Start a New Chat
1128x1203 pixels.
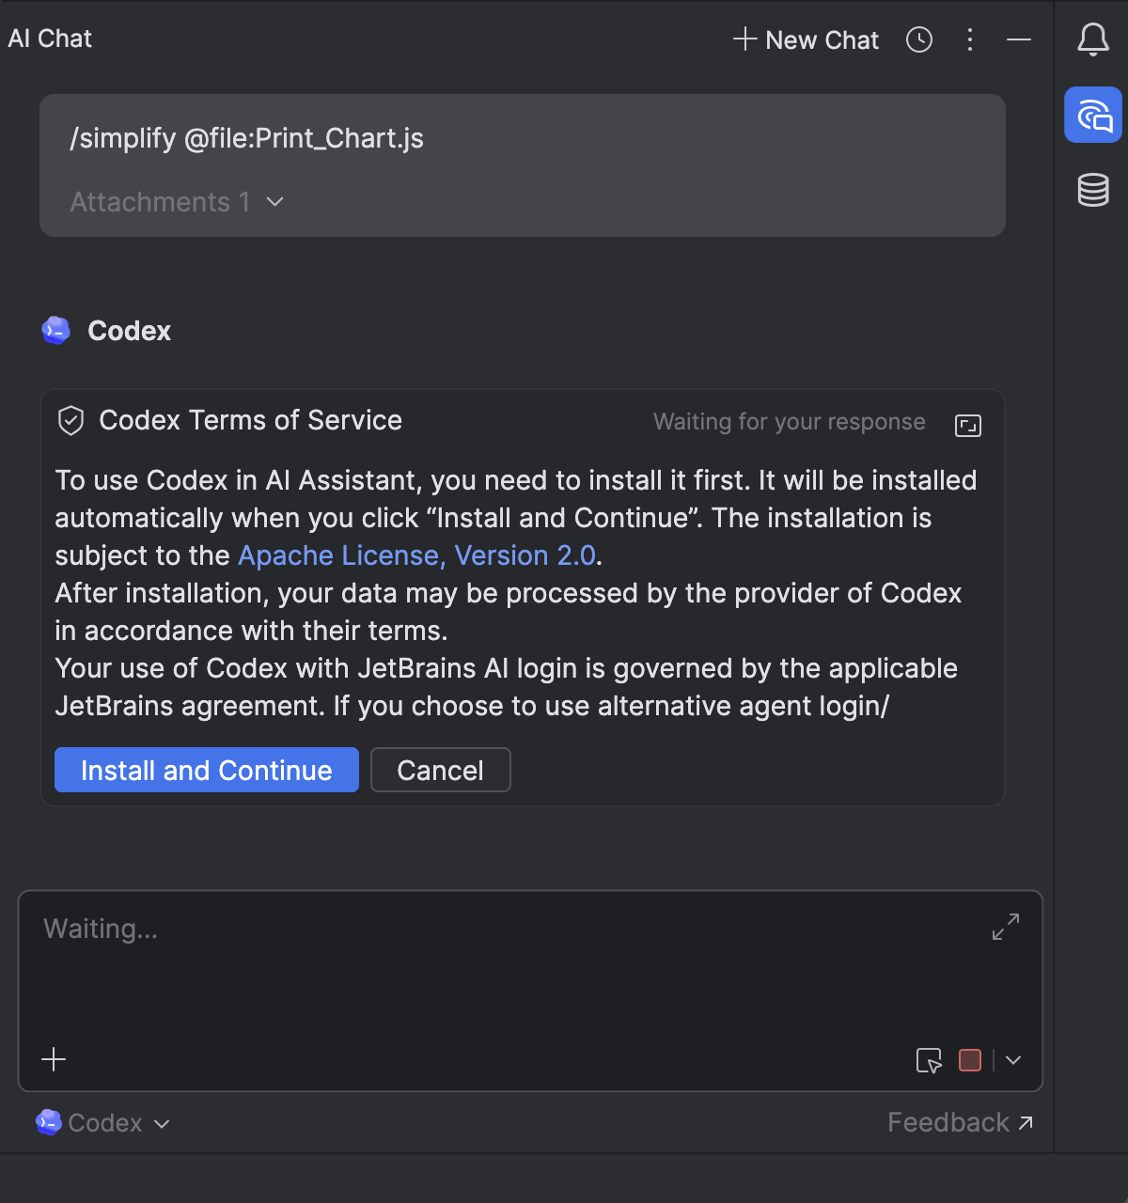[x=806, y=39]
